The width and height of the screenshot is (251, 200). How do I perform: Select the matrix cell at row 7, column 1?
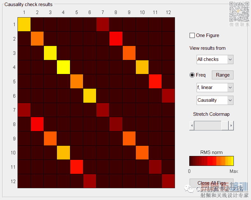[x=24, y=110]
